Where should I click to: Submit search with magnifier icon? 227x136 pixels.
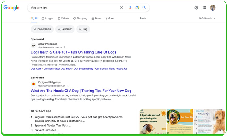pyautogui.click(x=144, y=8)
